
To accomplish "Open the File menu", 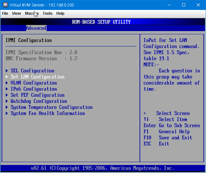I will pos(5,13).
